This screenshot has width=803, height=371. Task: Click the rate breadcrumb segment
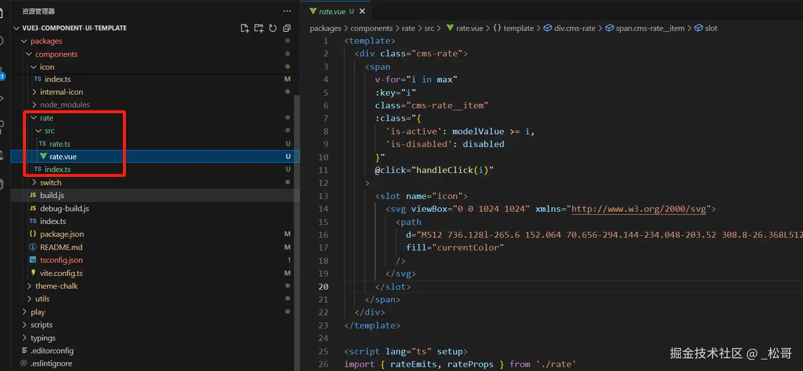pos(409,28)
